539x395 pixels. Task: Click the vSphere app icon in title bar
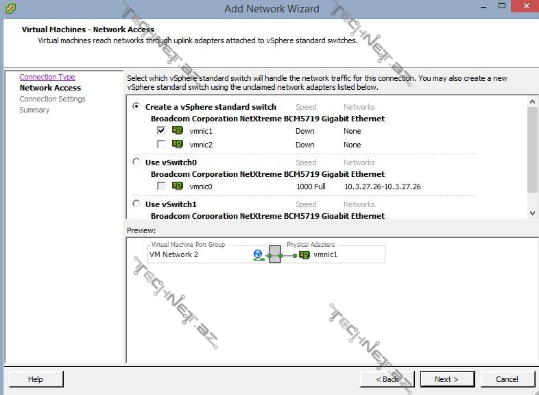point(8,8)
